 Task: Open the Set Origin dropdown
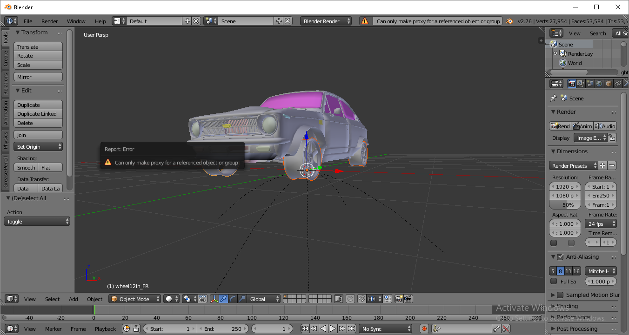click(38, 147)
